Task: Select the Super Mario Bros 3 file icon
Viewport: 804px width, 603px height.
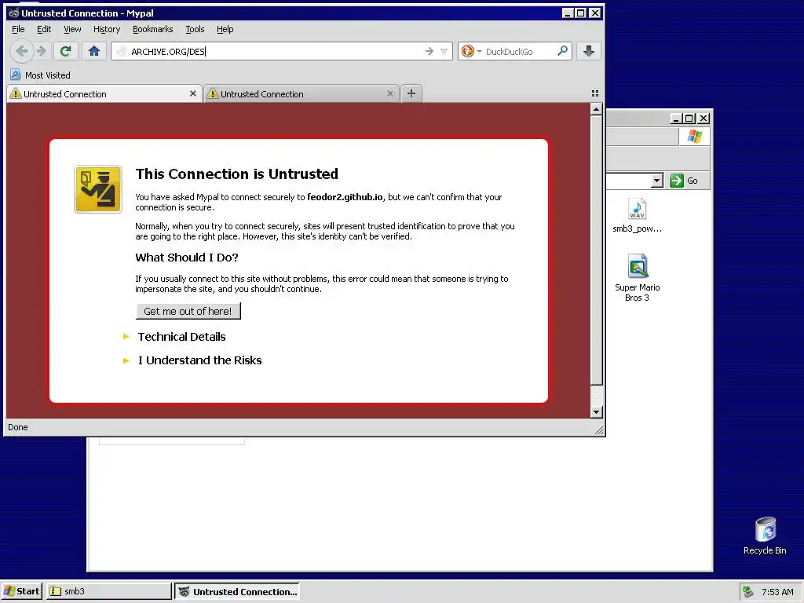Action: (x=638, y=277)
